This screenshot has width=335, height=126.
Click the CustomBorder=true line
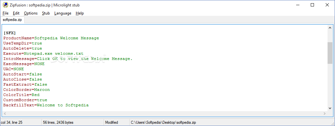[x=25, y=100]
